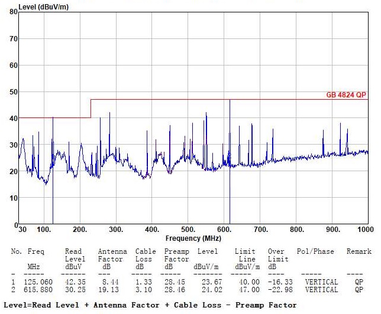Click antenna factor value 19.13
381x314 pixels.
coord(108,290)
